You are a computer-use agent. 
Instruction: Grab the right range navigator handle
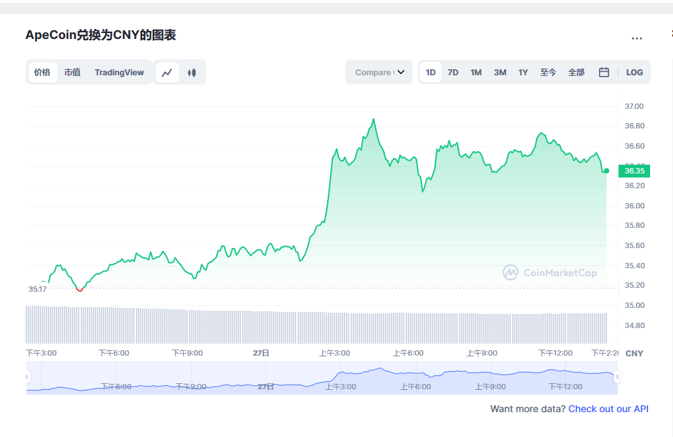617,377
